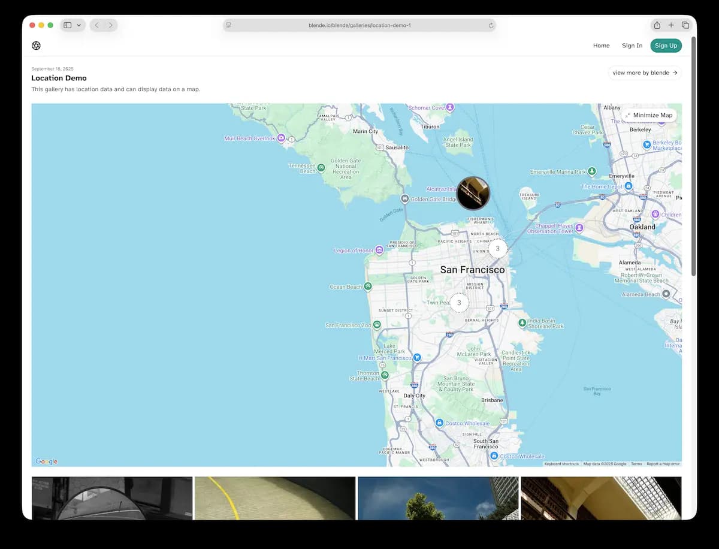Screen dimensions: 719x549
Task: Click the Muir Beach Overlook pin
Action: click(280, 138)
